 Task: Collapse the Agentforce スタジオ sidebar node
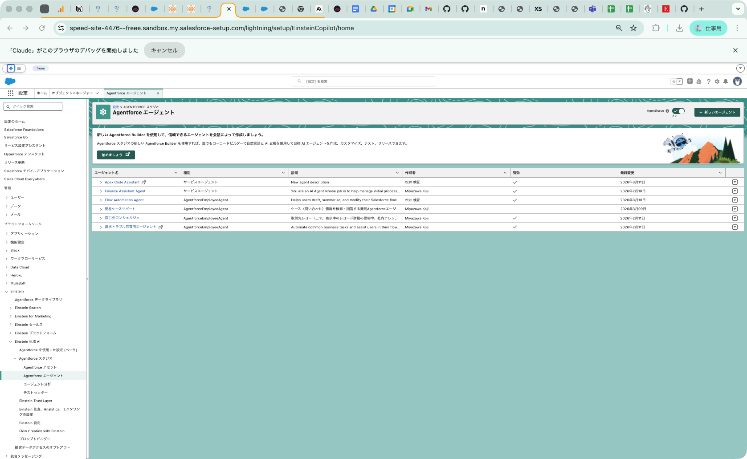pyautogui.click(x=15, y=358)
